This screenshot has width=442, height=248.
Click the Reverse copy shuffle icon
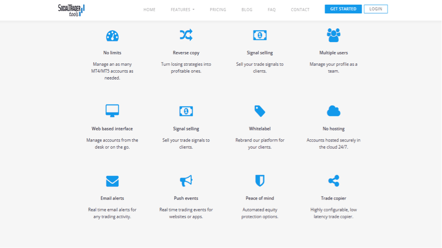coord(186,35)
